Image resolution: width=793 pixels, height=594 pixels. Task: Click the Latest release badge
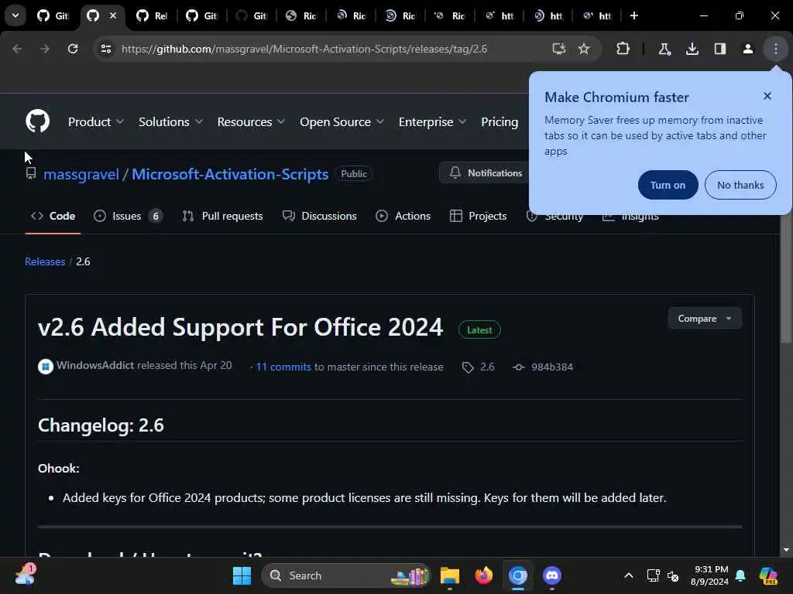pyautogui.click(x=479, y=329)
